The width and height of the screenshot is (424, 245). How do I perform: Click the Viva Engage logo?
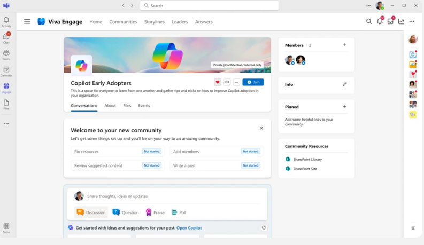[41, 21]
